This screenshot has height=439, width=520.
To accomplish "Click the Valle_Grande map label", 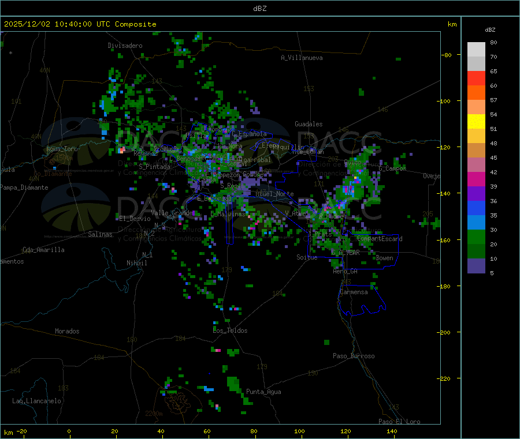I will point(172,213).
